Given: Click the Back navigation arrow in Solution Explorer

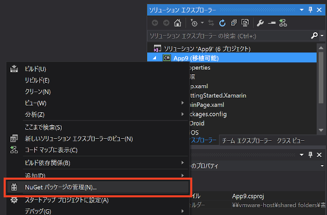Looking at the screenshot, I should coord(155,23).
